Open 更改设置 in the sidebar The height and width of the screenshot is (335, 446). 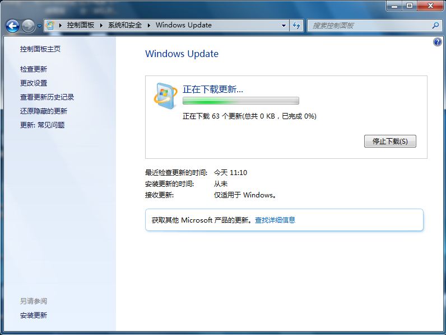pos(34,83)
